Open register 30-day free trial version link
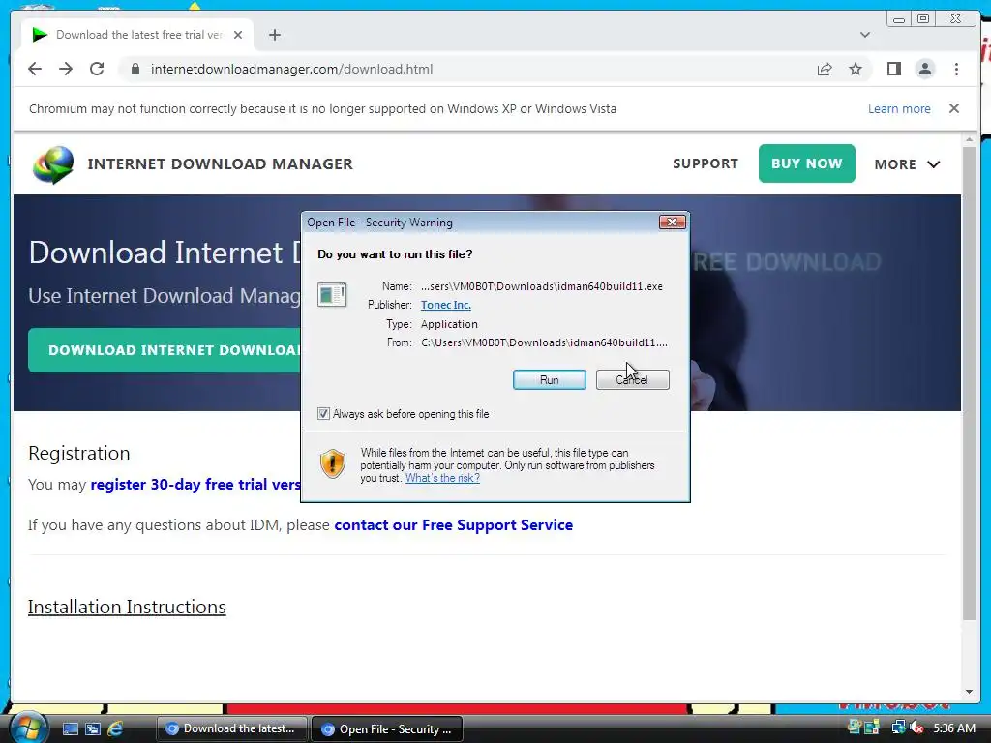991x743 pixels. pos(195,485)
